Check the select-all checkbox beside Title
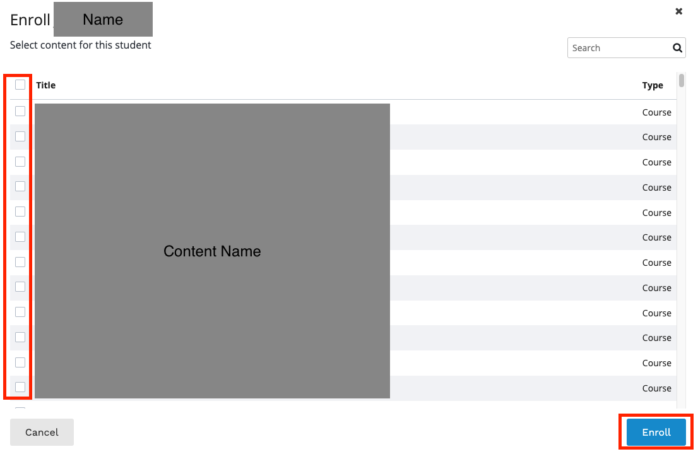 20,85
